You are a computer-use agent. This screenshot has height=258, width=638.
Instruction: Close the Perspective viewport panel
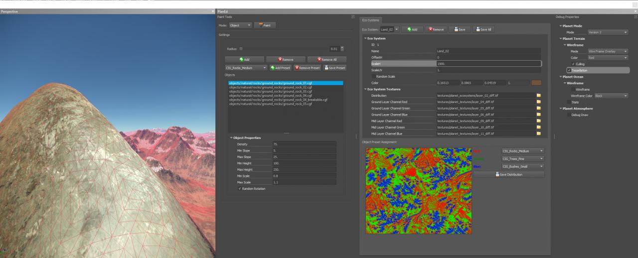click(213, 11)
